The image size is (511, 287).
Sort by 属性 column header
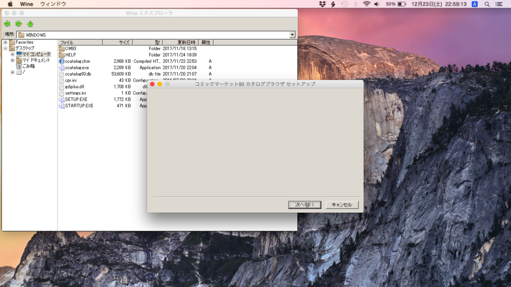point(206,43)
